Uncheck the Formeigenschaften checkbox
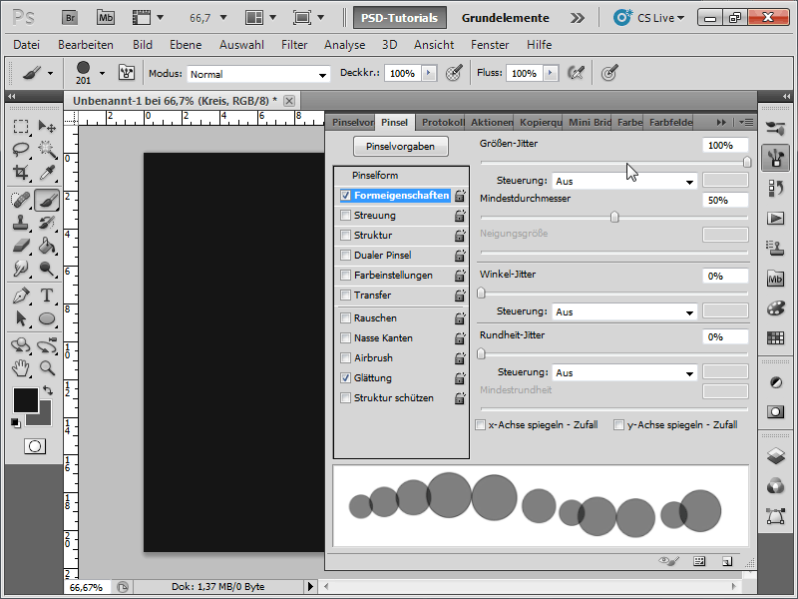798x599 pixels. (345, 195)
